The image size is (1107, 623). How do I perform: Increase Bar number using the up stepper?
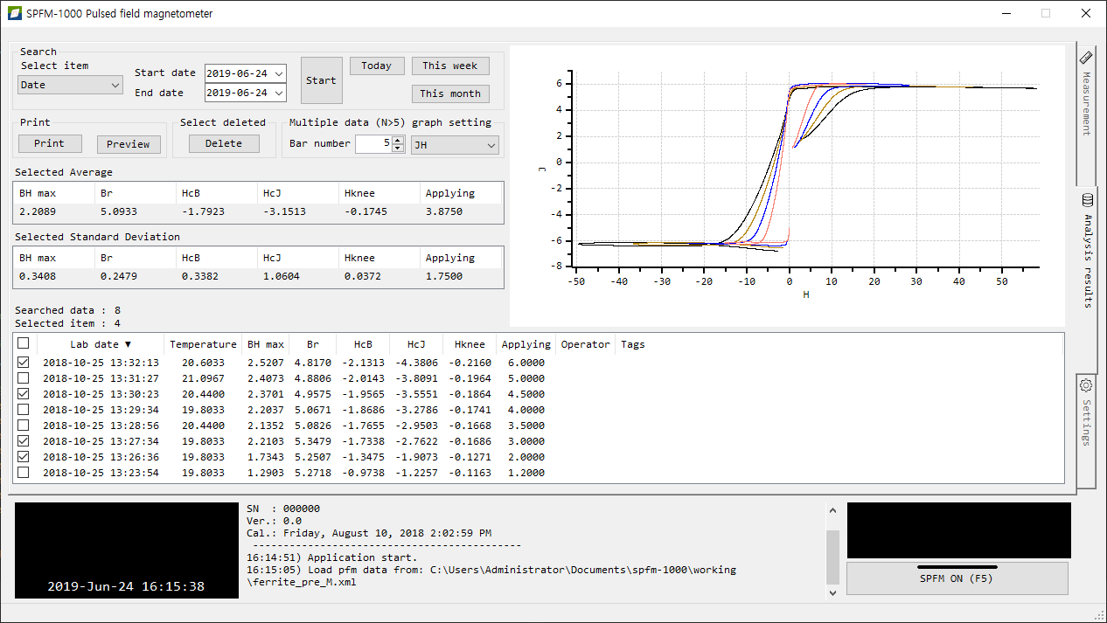pyautogui.click(x=397, y=140)
